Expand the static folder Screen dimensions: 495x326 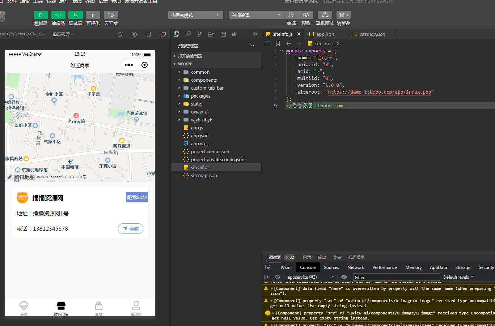click(x=216, y=104)
